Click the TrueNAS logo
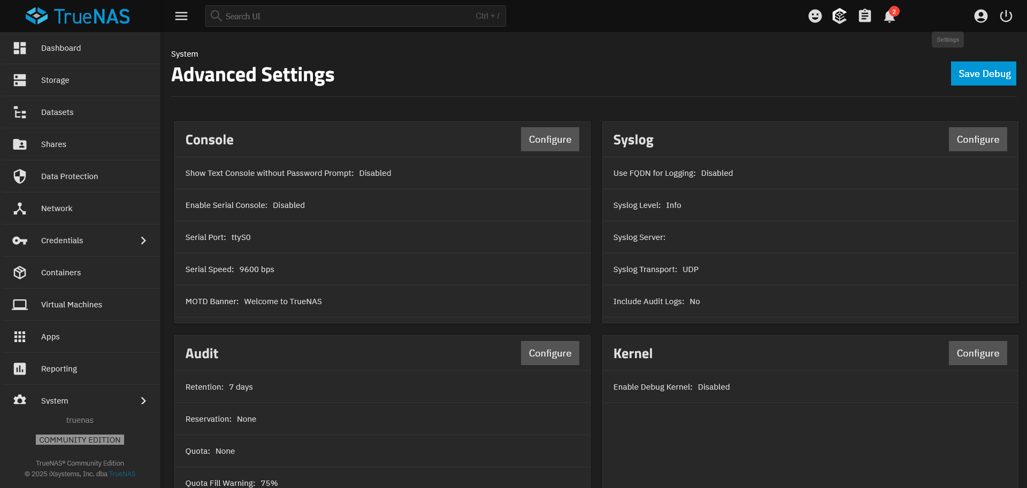The width and height of the screenshot is (1027, 488). click(x=78, y=16)
